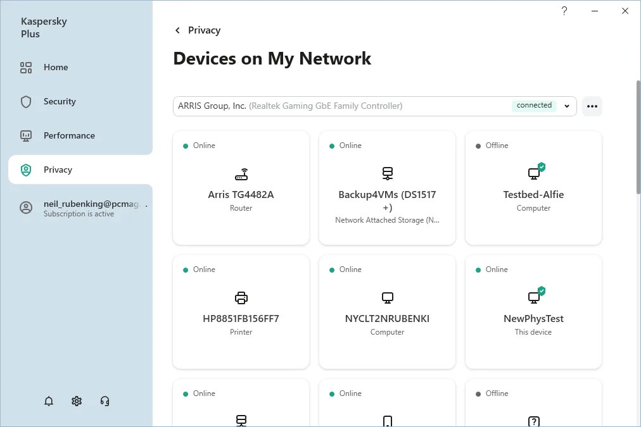Open the Arris TG4482A device card

coord(241,188)
